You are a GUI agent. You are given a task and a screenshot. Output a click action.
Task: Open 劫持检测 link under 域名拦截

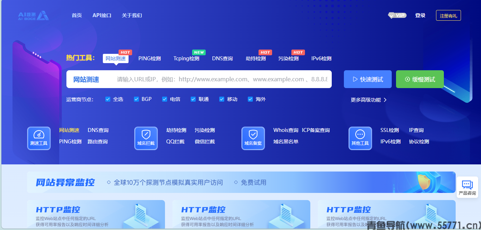pos(176,130)
